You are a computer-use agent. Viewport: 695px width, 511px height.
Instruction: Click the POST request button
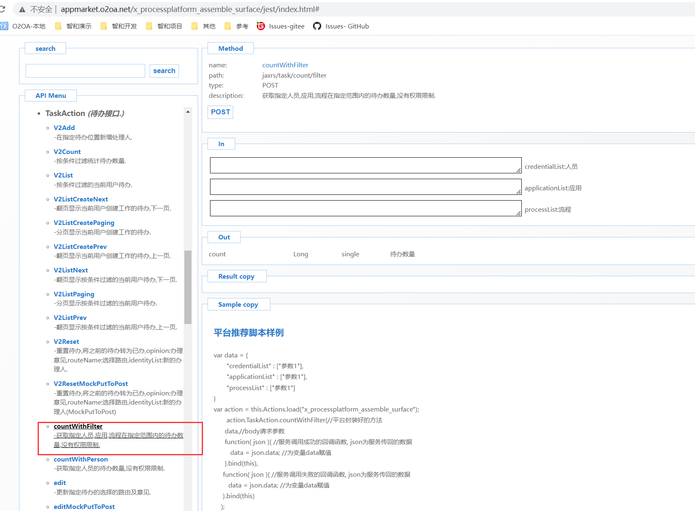(x=220, y=112)
